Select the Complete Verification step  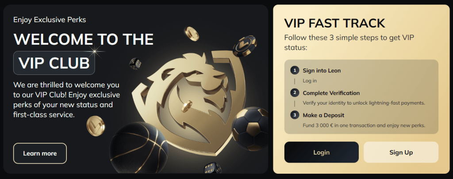coord(331,93)
